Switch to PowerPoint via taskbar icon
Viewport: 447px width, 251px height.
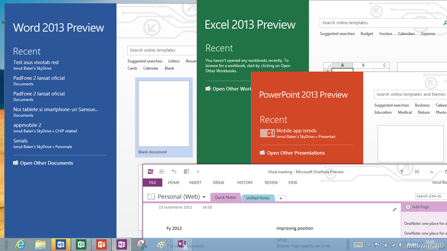tap(101, 244)
